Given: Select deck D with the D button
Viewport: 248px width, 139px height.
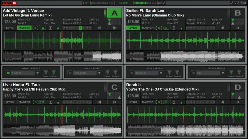Looking at the screenshot, I should pyautogui.click(x=238, y=87).
